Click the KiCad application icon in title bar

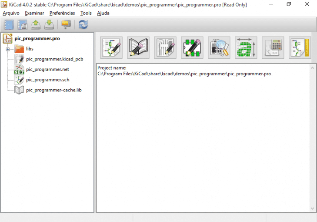point(4,4)
